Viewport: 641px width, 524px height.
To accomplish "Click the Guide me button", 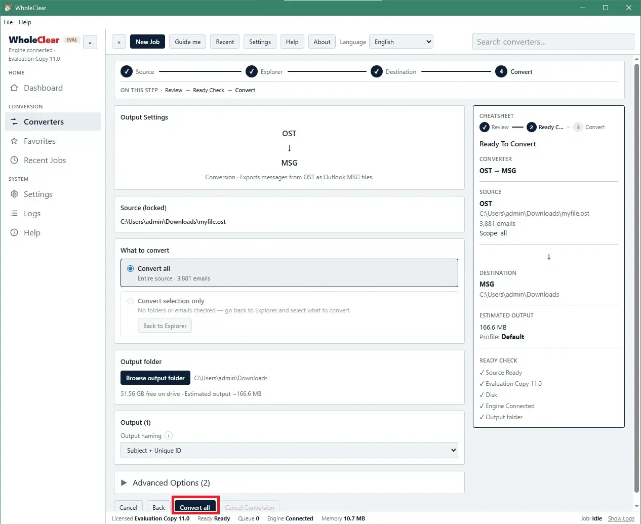I will 187,42.
